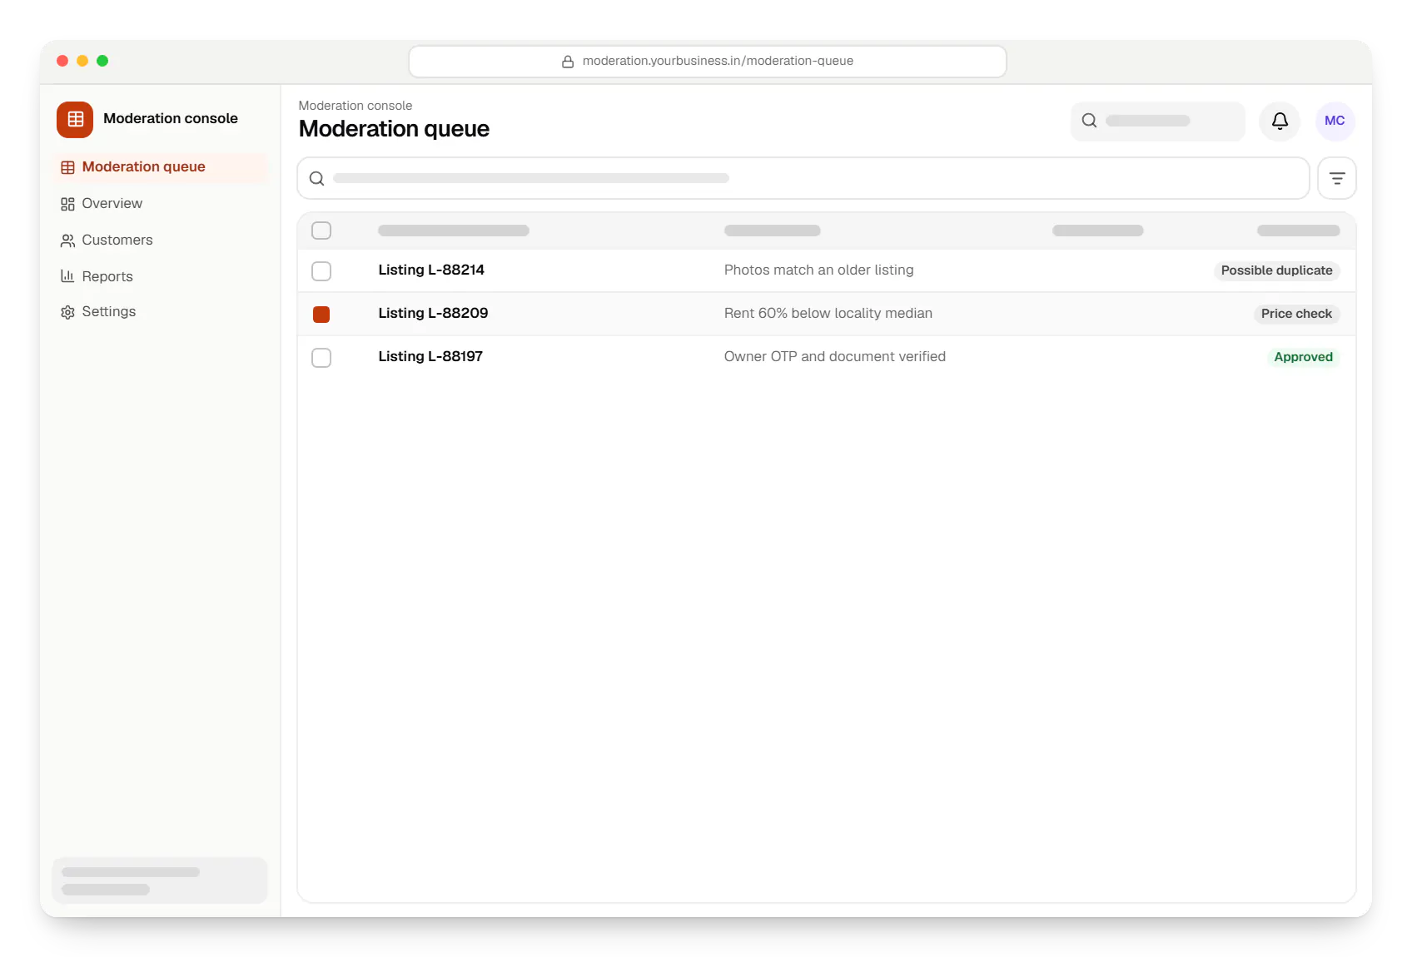The height and width of the screenshot is (957, 1412).
Task: Click the Customers sidebar icon
Action: [67, 240]
